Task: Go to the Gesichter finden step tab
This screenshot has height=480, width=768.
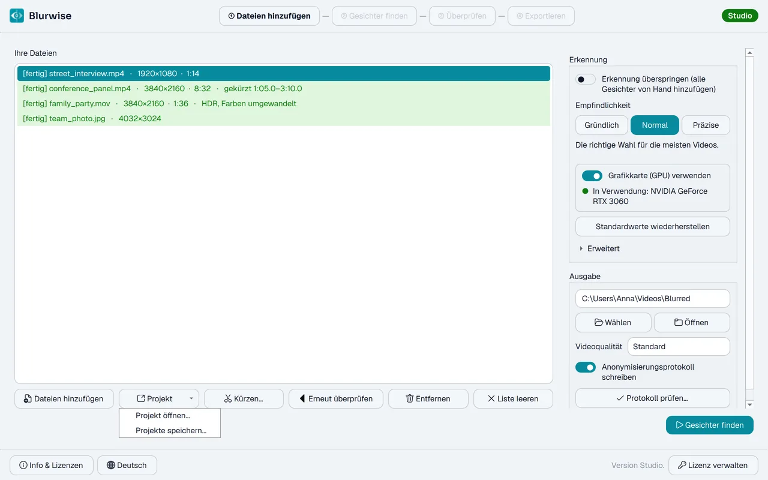Action: [x=374, y=16]
